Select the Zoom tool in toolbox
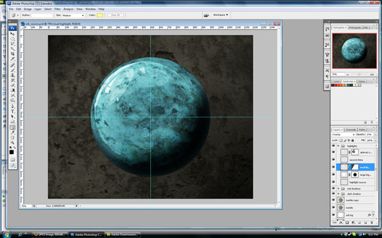The width and height of the screenshot is (382, 238). [13, 143]
